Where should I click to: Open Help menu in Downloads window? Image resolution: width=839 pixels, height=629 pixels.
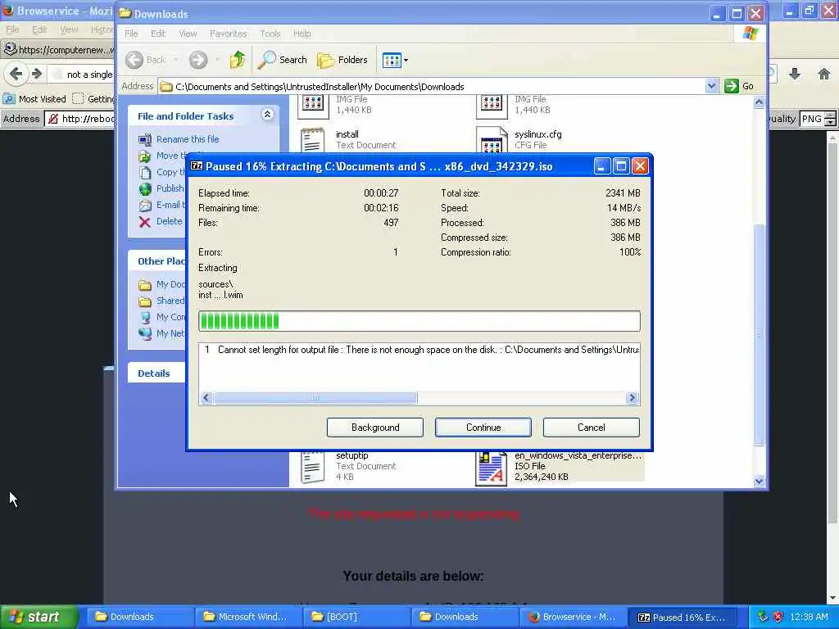point(302,34)
